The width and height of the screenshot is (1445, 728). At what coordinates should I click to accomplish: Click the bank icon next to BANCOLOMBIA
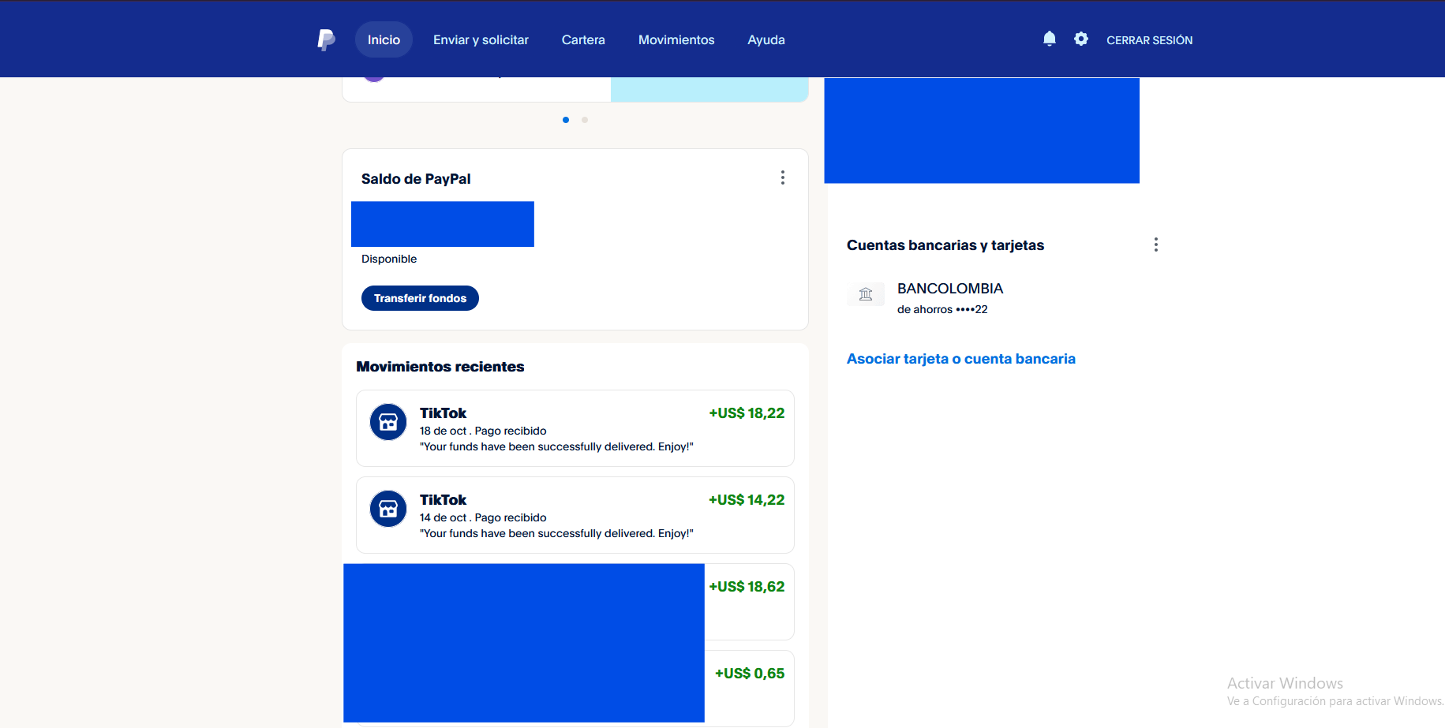866,294
